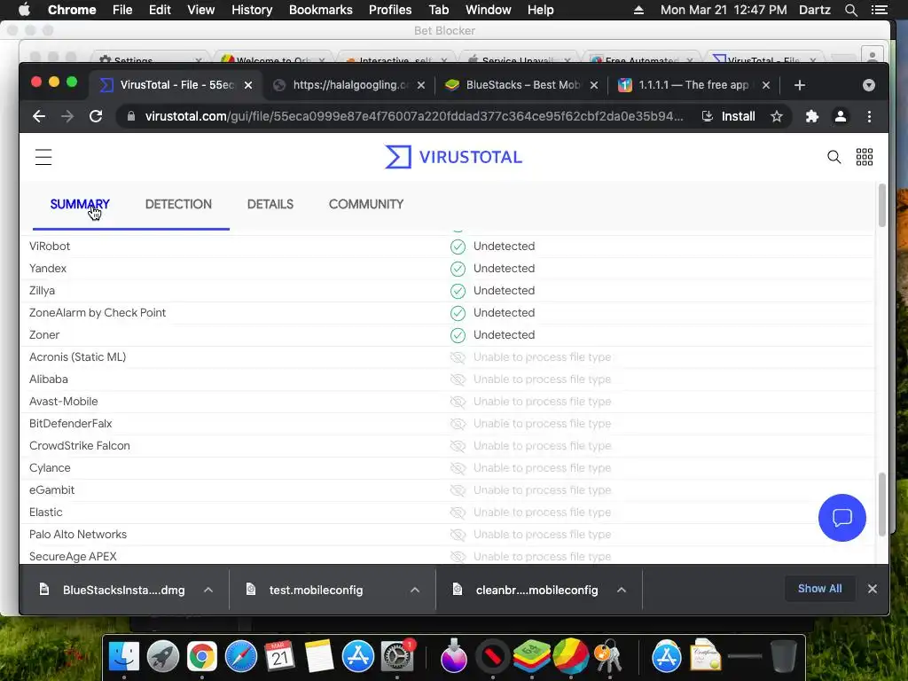Image resolution: width=908 pixels, height=681 pixels.
Task: Click the virustotal.com address bar
Action: pos(413,116)
